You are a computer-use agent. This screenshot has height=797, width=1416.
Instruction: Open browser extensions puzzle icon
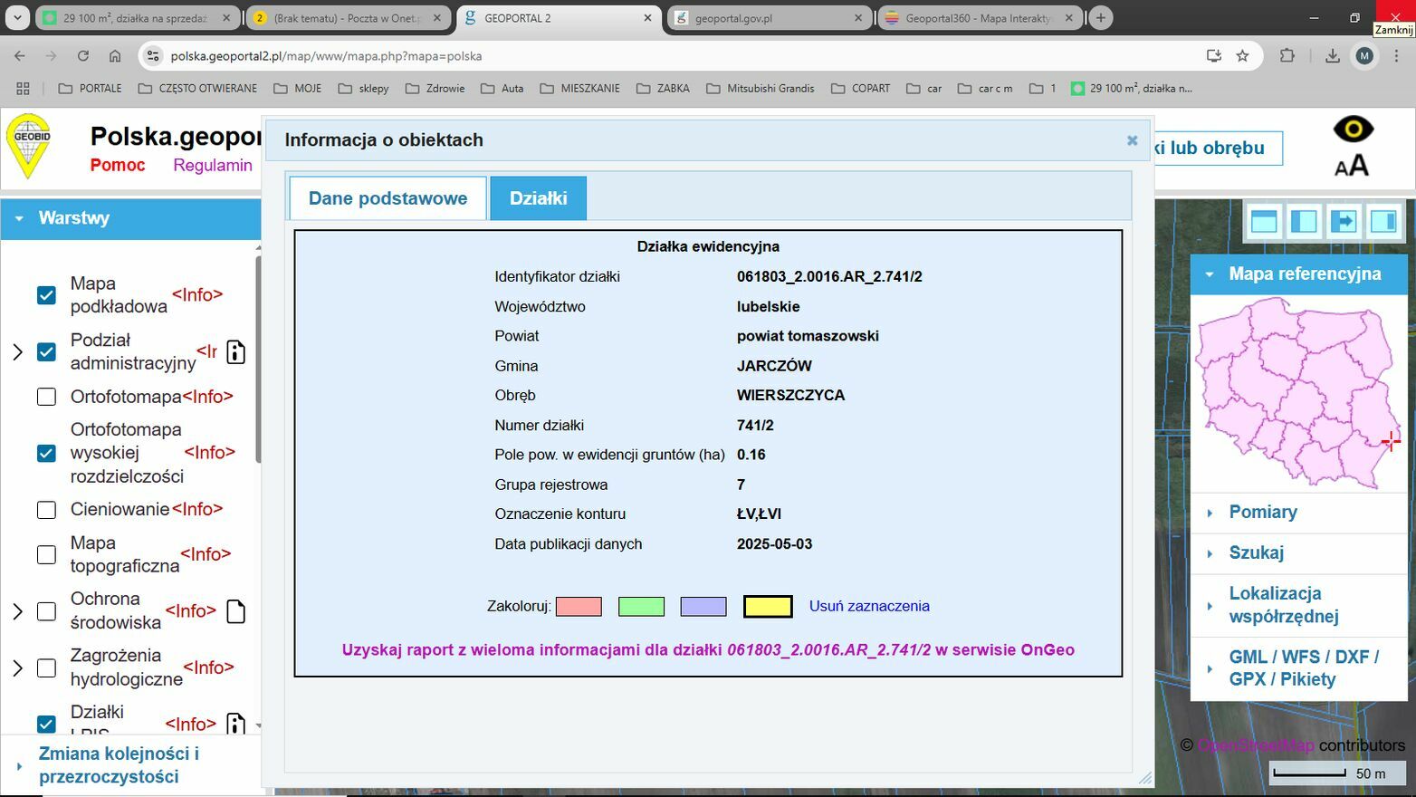(1287, 56)
